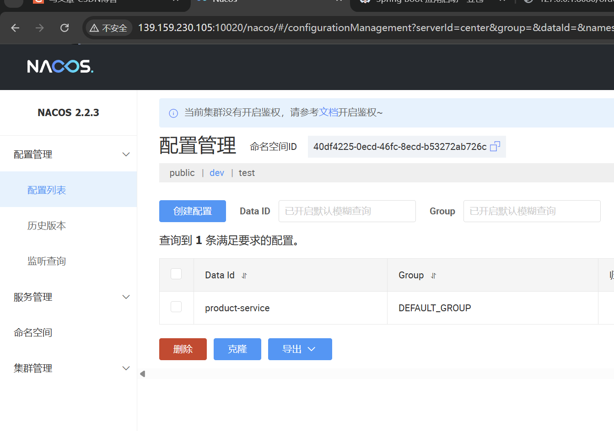Copy the namespace ID with copy icon
Image resolution: width=614 pixels, height=431 pixels.
495,147
